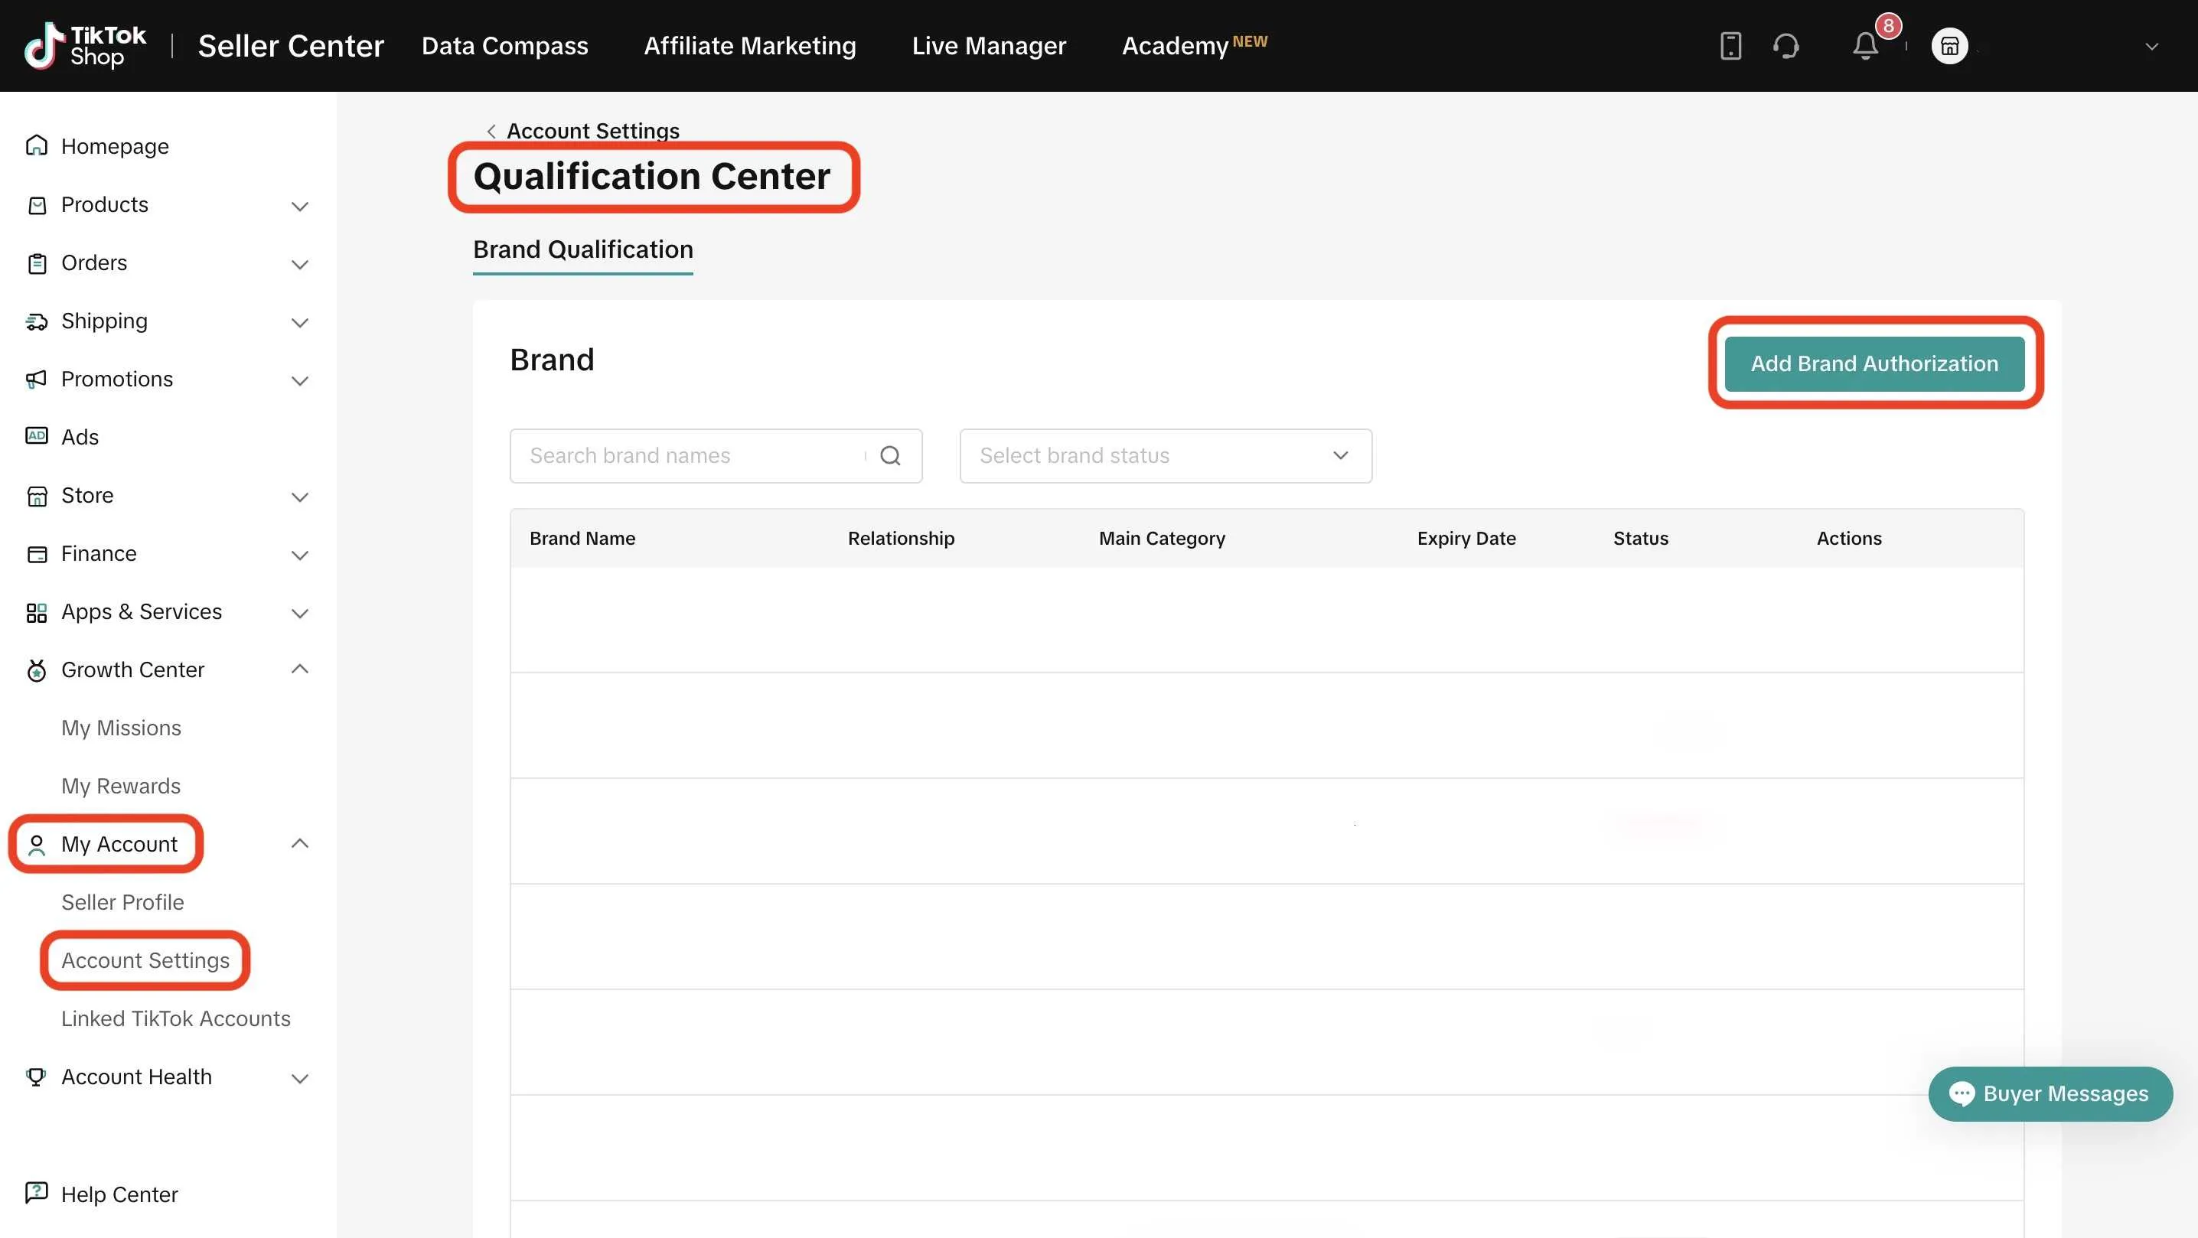Image resolution: width=2198 pixels, height=1238 pixels.
Task: Open the customer support headset icon
Action: tap(1786, 46)
